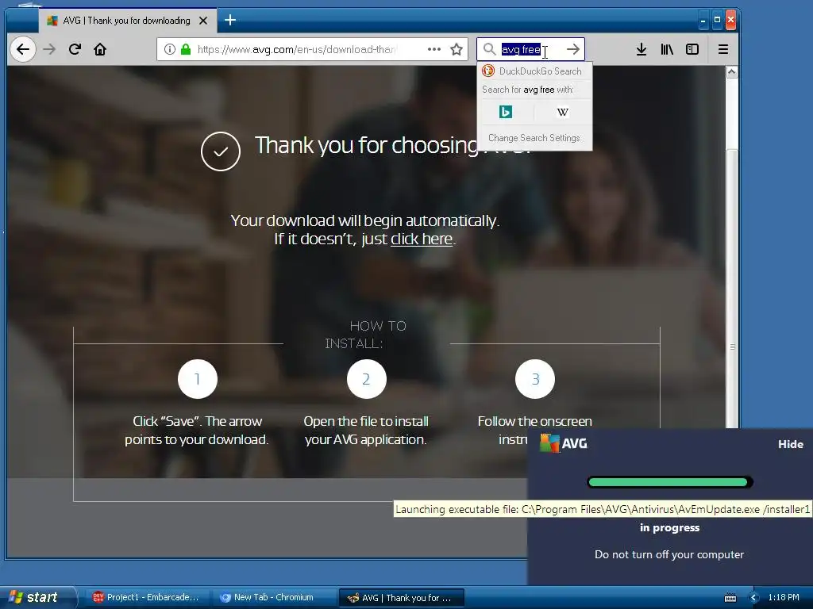Open the Windows start button
This screenshot has width=813, height=609.
[x=37, y=597]
